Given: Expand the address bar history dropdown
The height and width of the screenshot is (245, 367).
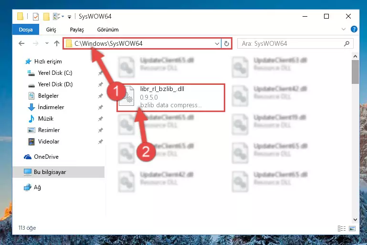Looking at the screenshot, I should click(x=217, y=43).
